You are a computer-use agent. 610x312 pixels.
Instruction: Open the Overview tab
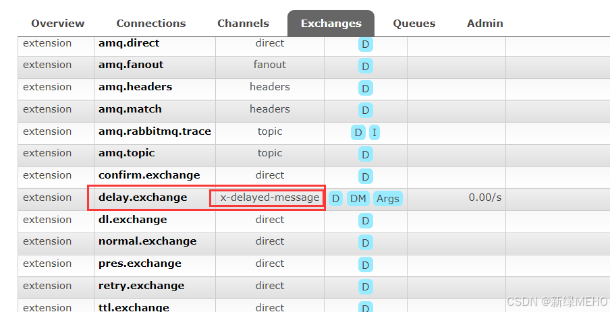pos(57,24)
